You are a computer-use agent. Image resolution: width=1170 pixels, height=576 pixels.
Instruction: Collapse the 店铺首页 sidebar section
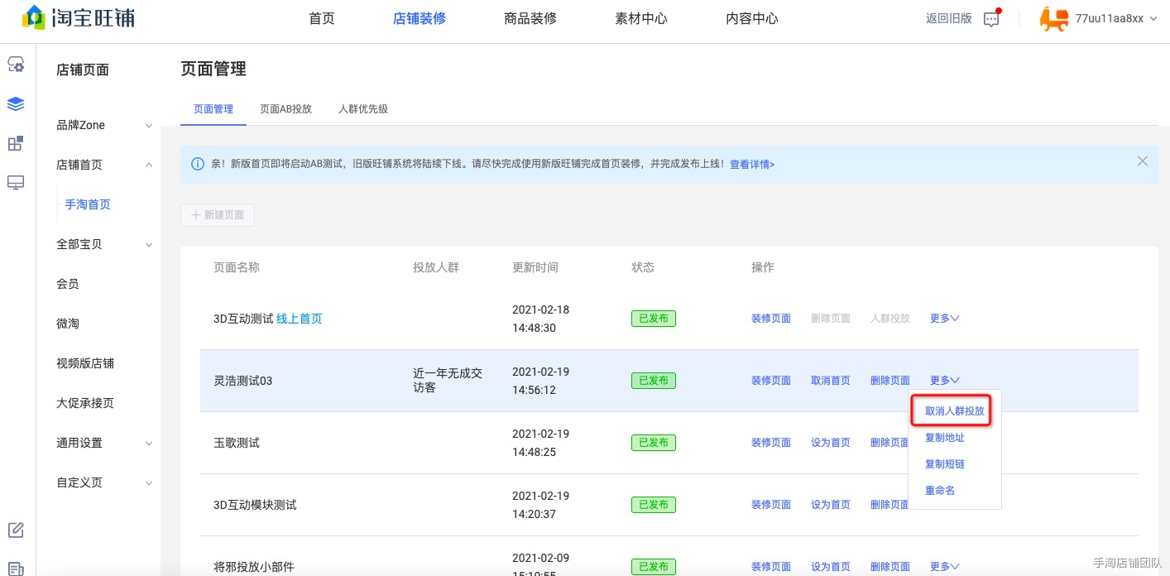[104, 165]
